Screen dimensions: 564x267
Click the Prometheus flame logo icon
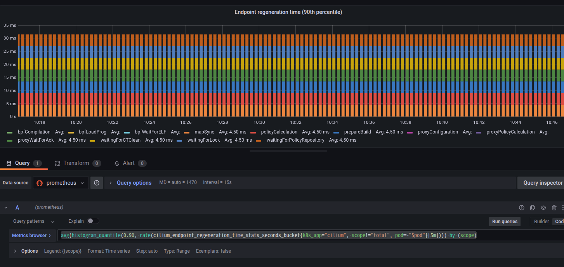click(40, 183)
